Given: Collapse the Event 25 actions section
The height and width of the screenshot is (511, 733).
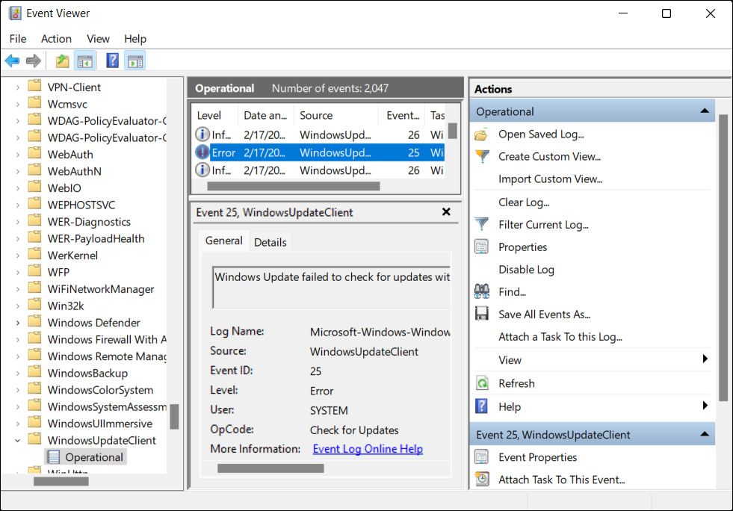Looking at the screenshot, I should tap(705, 434).
